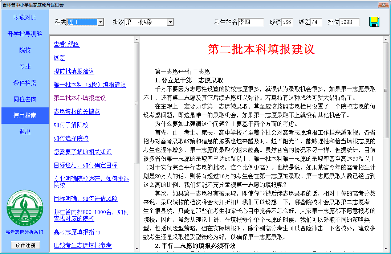Screen dimensions: 391x254
Task: Open the 查看k线图 link
Action: pos(66,44)
